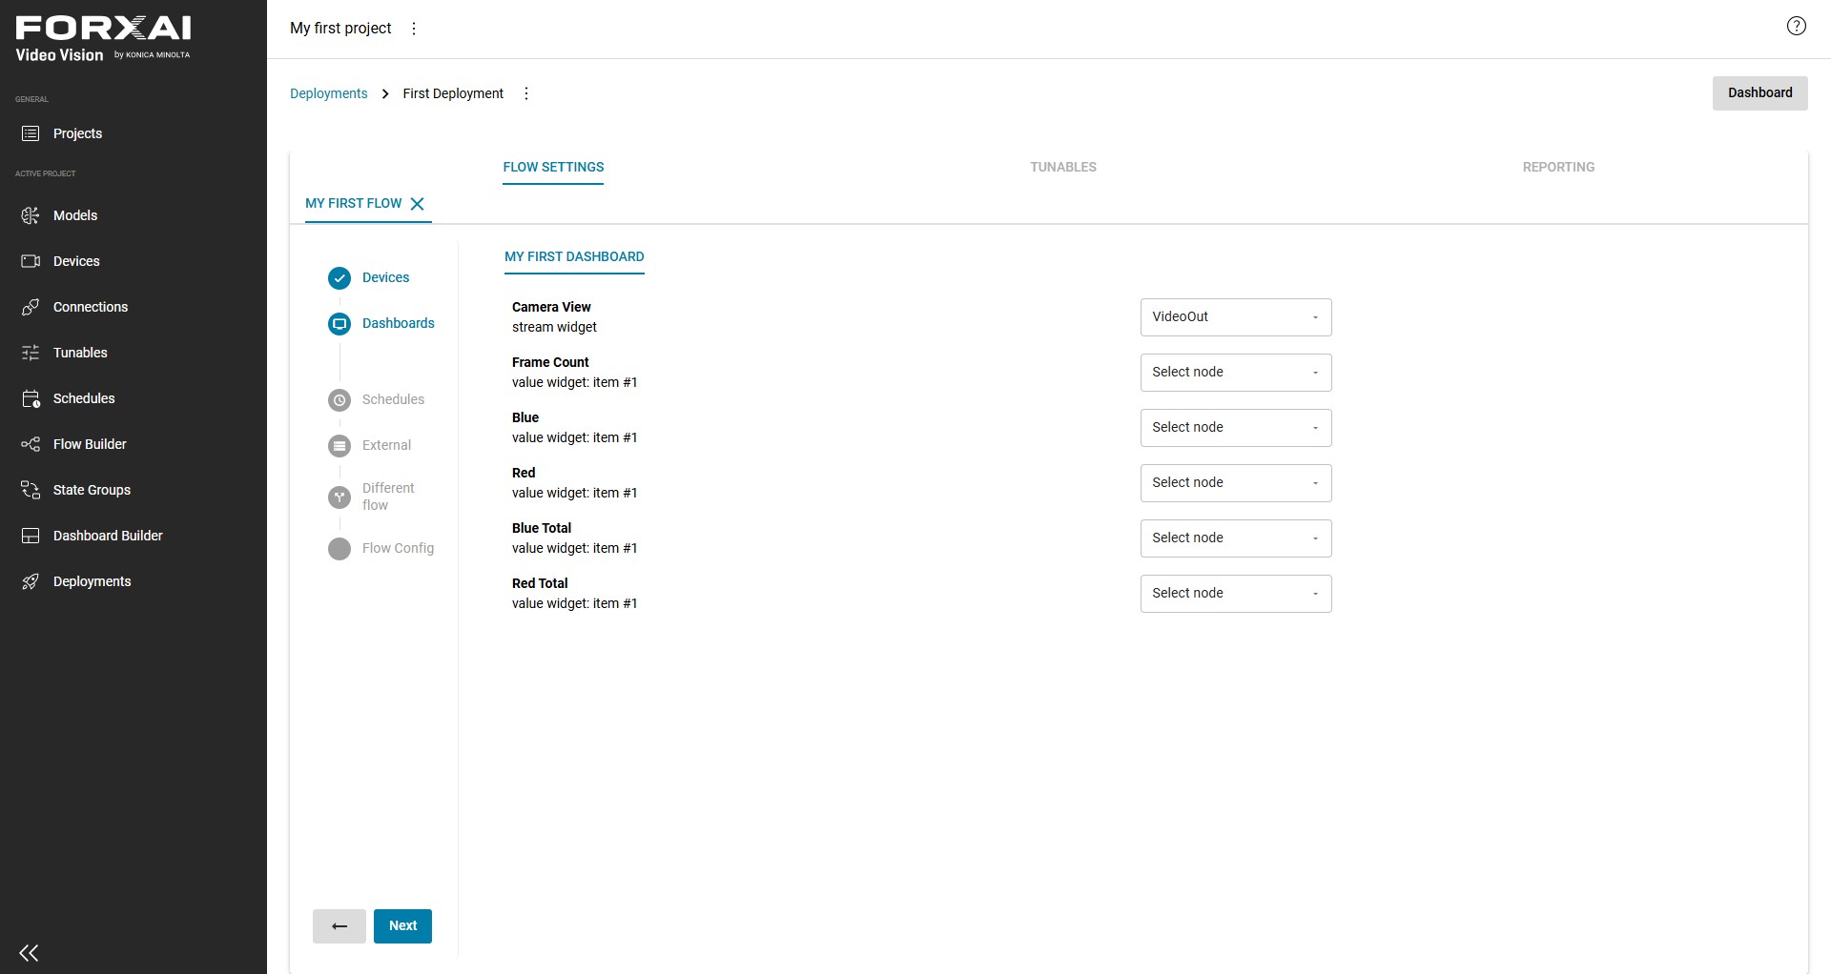This screenshot has height=974, width=1831.
Task: Click the FORXAI Video Vision logo
Action: [x=103, y=39]
